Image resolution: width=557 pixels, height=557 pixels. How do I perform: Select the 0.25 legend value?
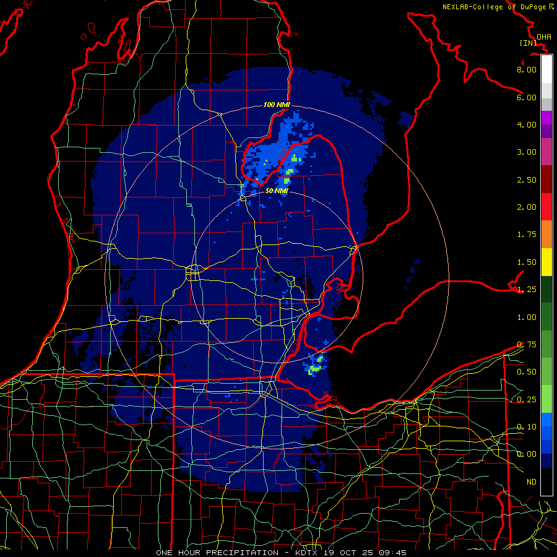[527, 400]
